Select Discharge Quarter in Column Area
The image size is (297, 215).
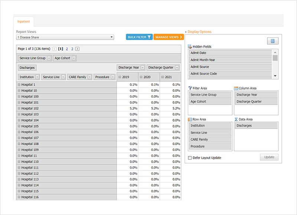[256, 101]
